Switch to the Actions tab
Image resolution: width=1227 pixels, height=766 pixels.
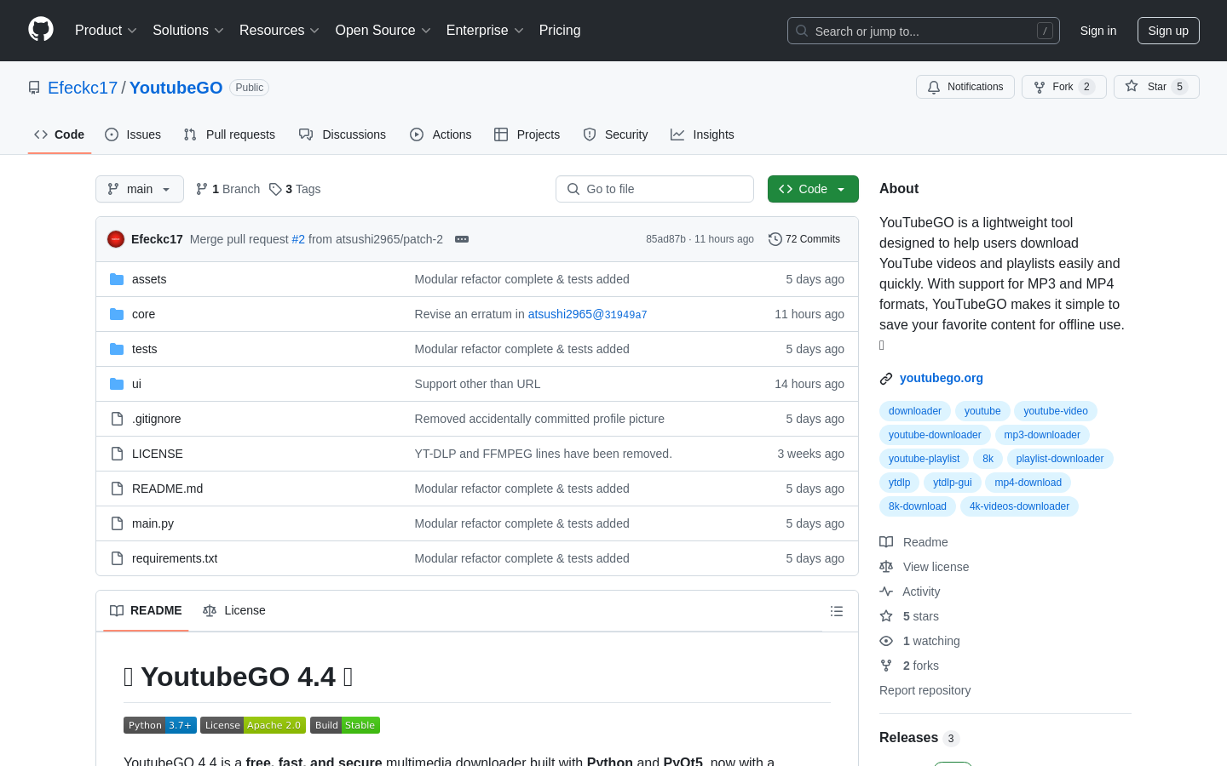tap(441, 134)
